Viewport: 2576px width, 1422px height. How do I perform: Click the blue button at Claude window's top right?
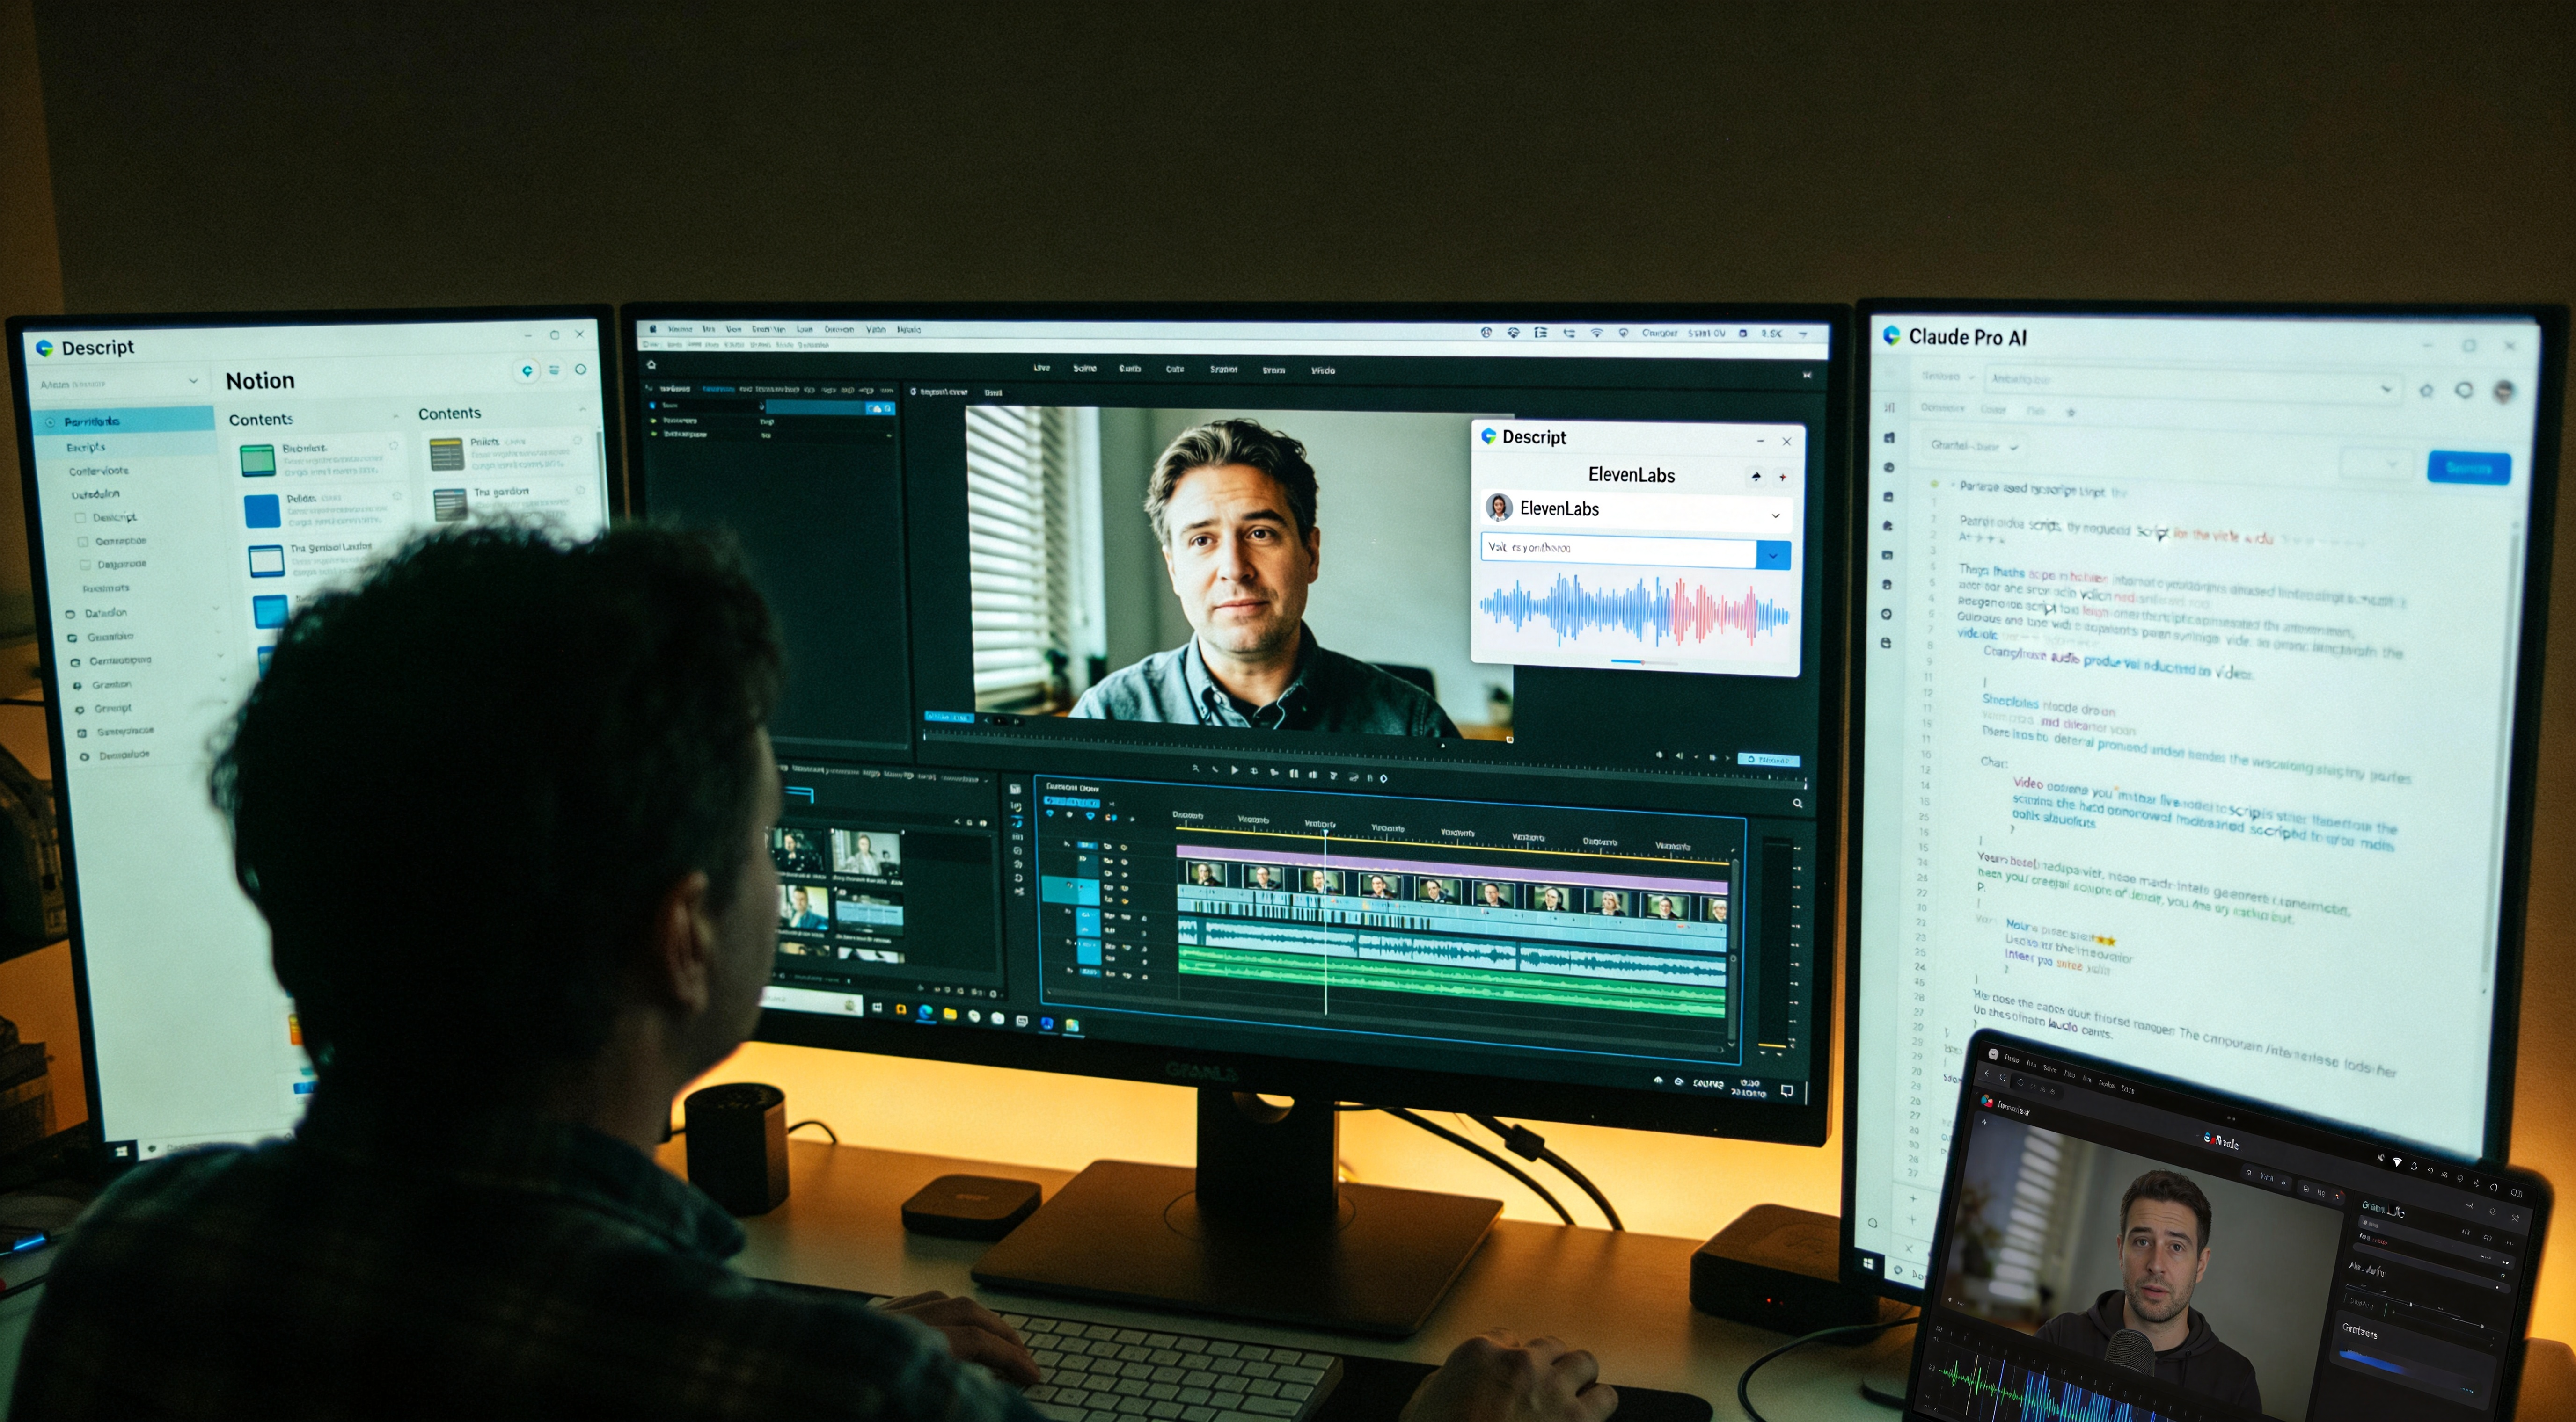tap(2468, 468)
